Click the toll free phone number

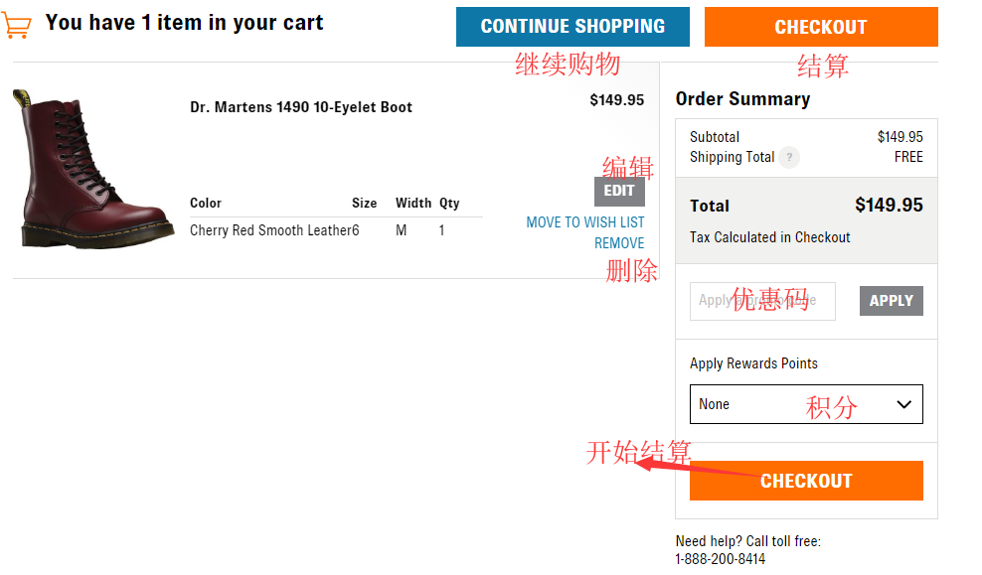(x=721, y=559)
